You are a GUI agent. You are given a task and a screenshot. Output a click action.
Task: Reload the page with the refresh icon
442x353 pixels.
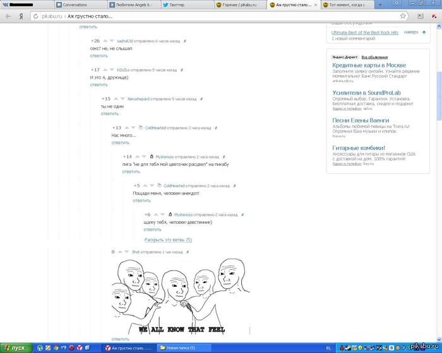35,16
